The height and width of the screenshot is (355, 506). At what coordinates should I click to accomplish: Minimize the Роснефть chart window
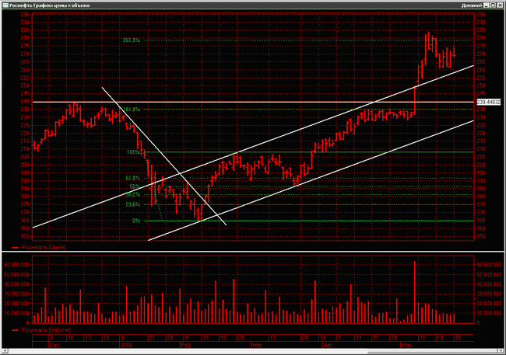pyautogui.click(x=487, y=5)
